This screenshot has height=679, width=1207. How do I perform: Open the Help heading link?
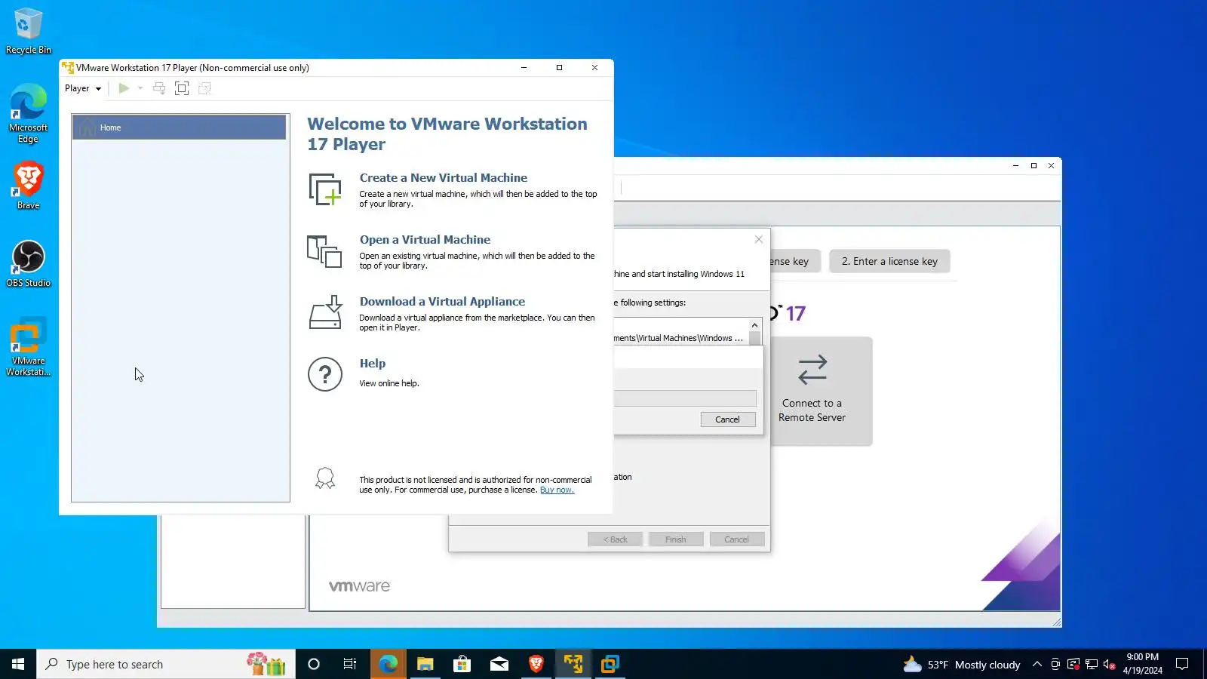click(x=373, y=364)
